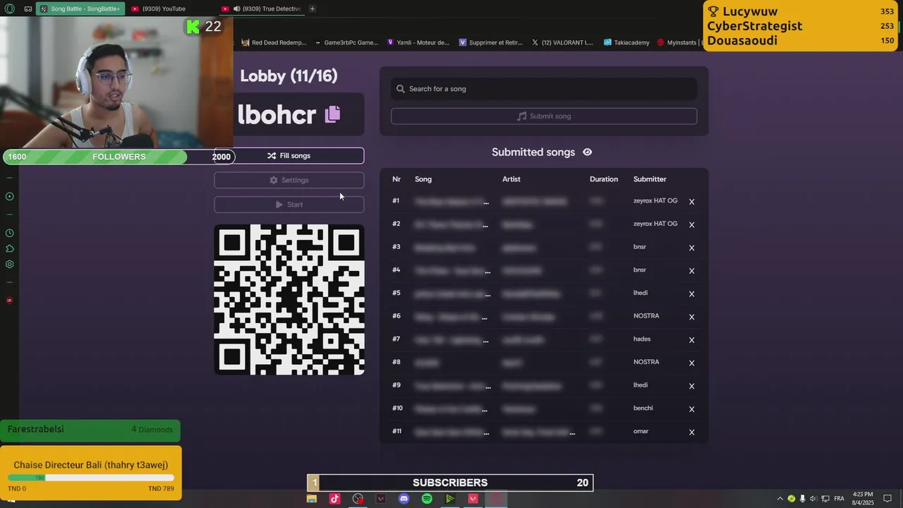This screenshot has height=508, width=903.
Task: Click the Start button
Action: pos(289,205)
